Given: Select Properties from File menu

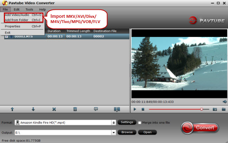Looking at the screenshot, I should click(23, 26).
